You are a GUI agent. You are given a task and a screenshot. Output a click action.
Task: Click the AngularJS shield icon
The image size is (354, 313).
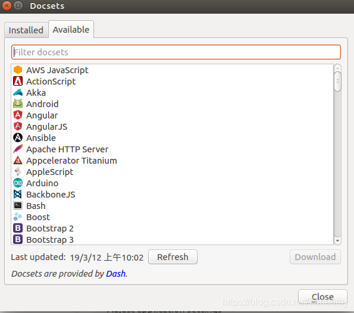[18, 126]
